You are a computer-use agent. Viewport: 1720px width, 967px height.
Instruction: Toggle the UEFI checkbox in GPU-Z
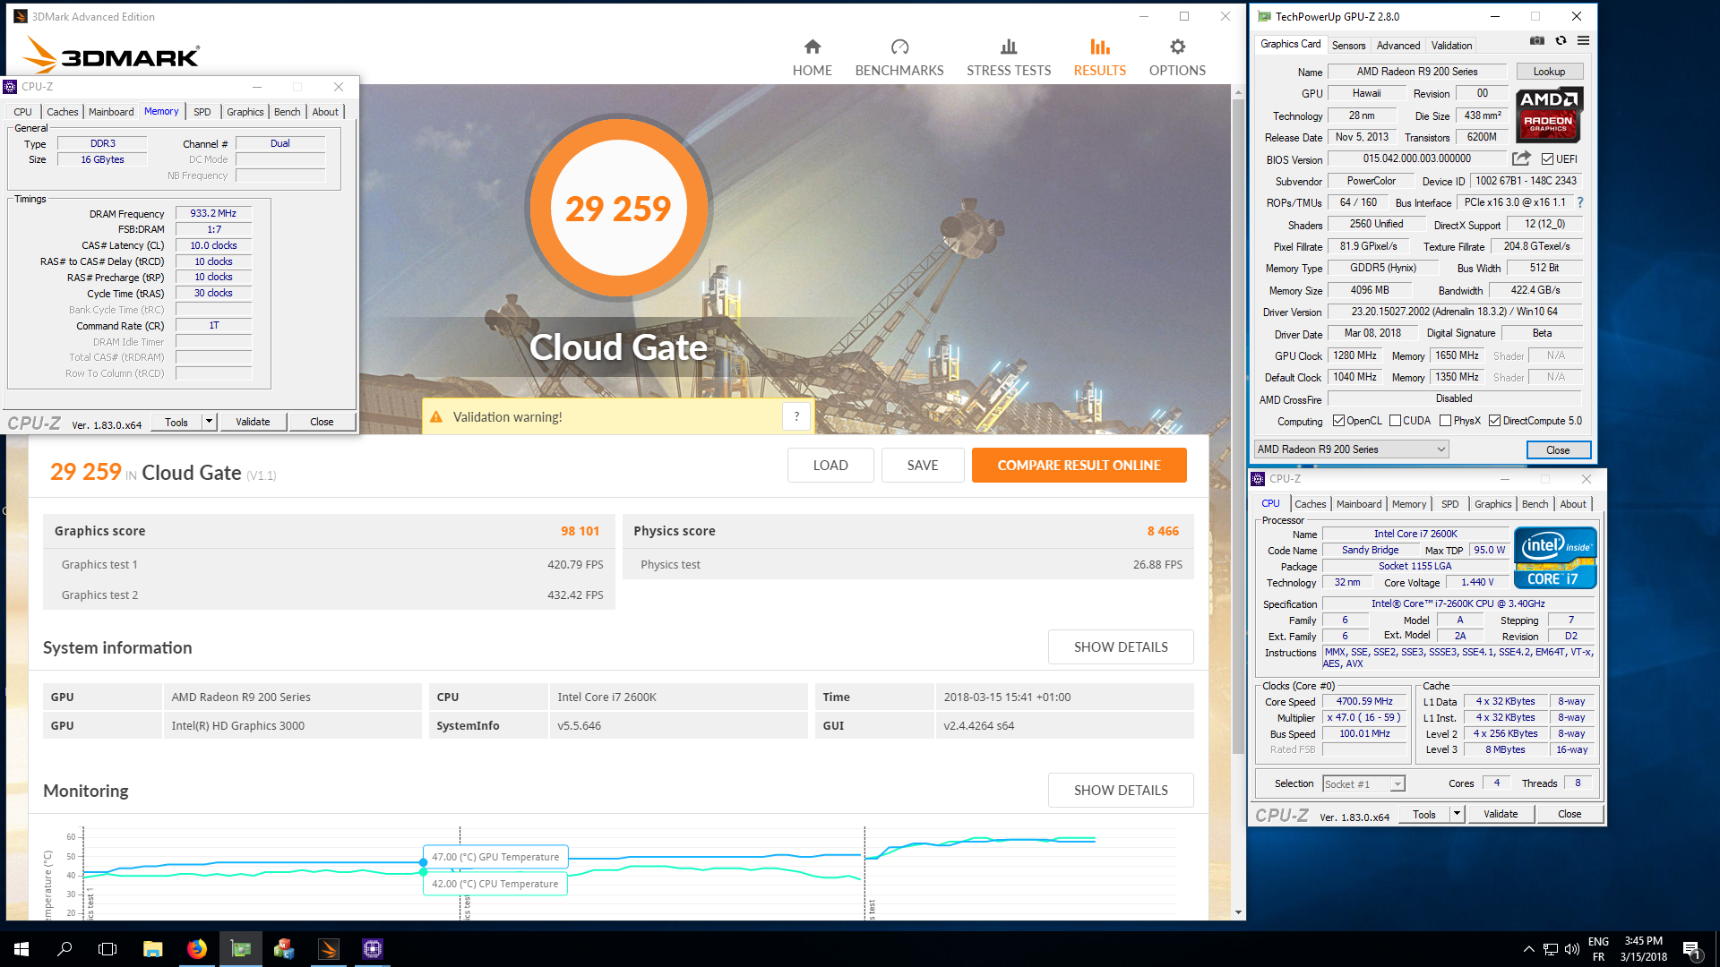point(1547,159)
